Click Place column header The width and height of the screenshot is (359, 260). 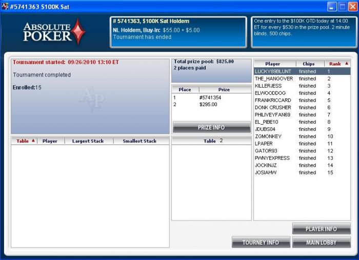tap(186, 90)
